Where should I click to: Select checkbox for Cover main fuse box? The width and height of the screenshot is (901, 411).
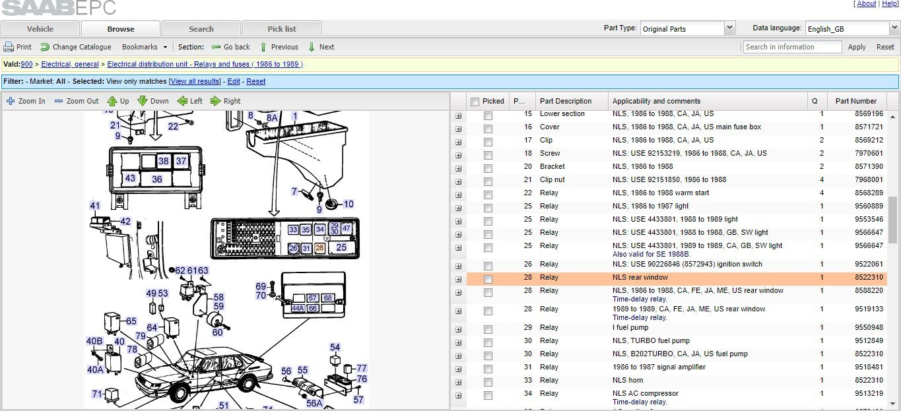coord(488,129)
